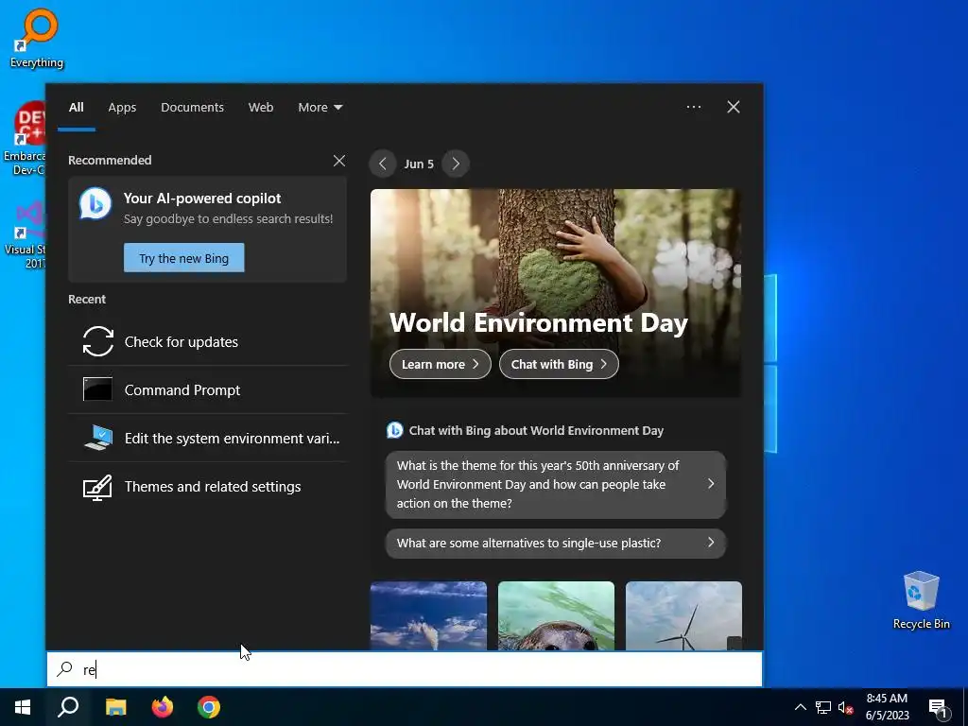The image size is (968, 726).
Task: Click the system environment variables computer icon
Action: point(98,438)
